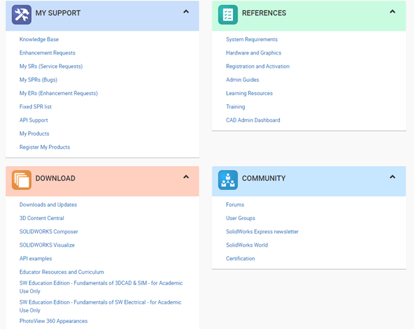The image size is (414, 329).
Task: Go to SolidWorks World
Action: pos(247,245)
